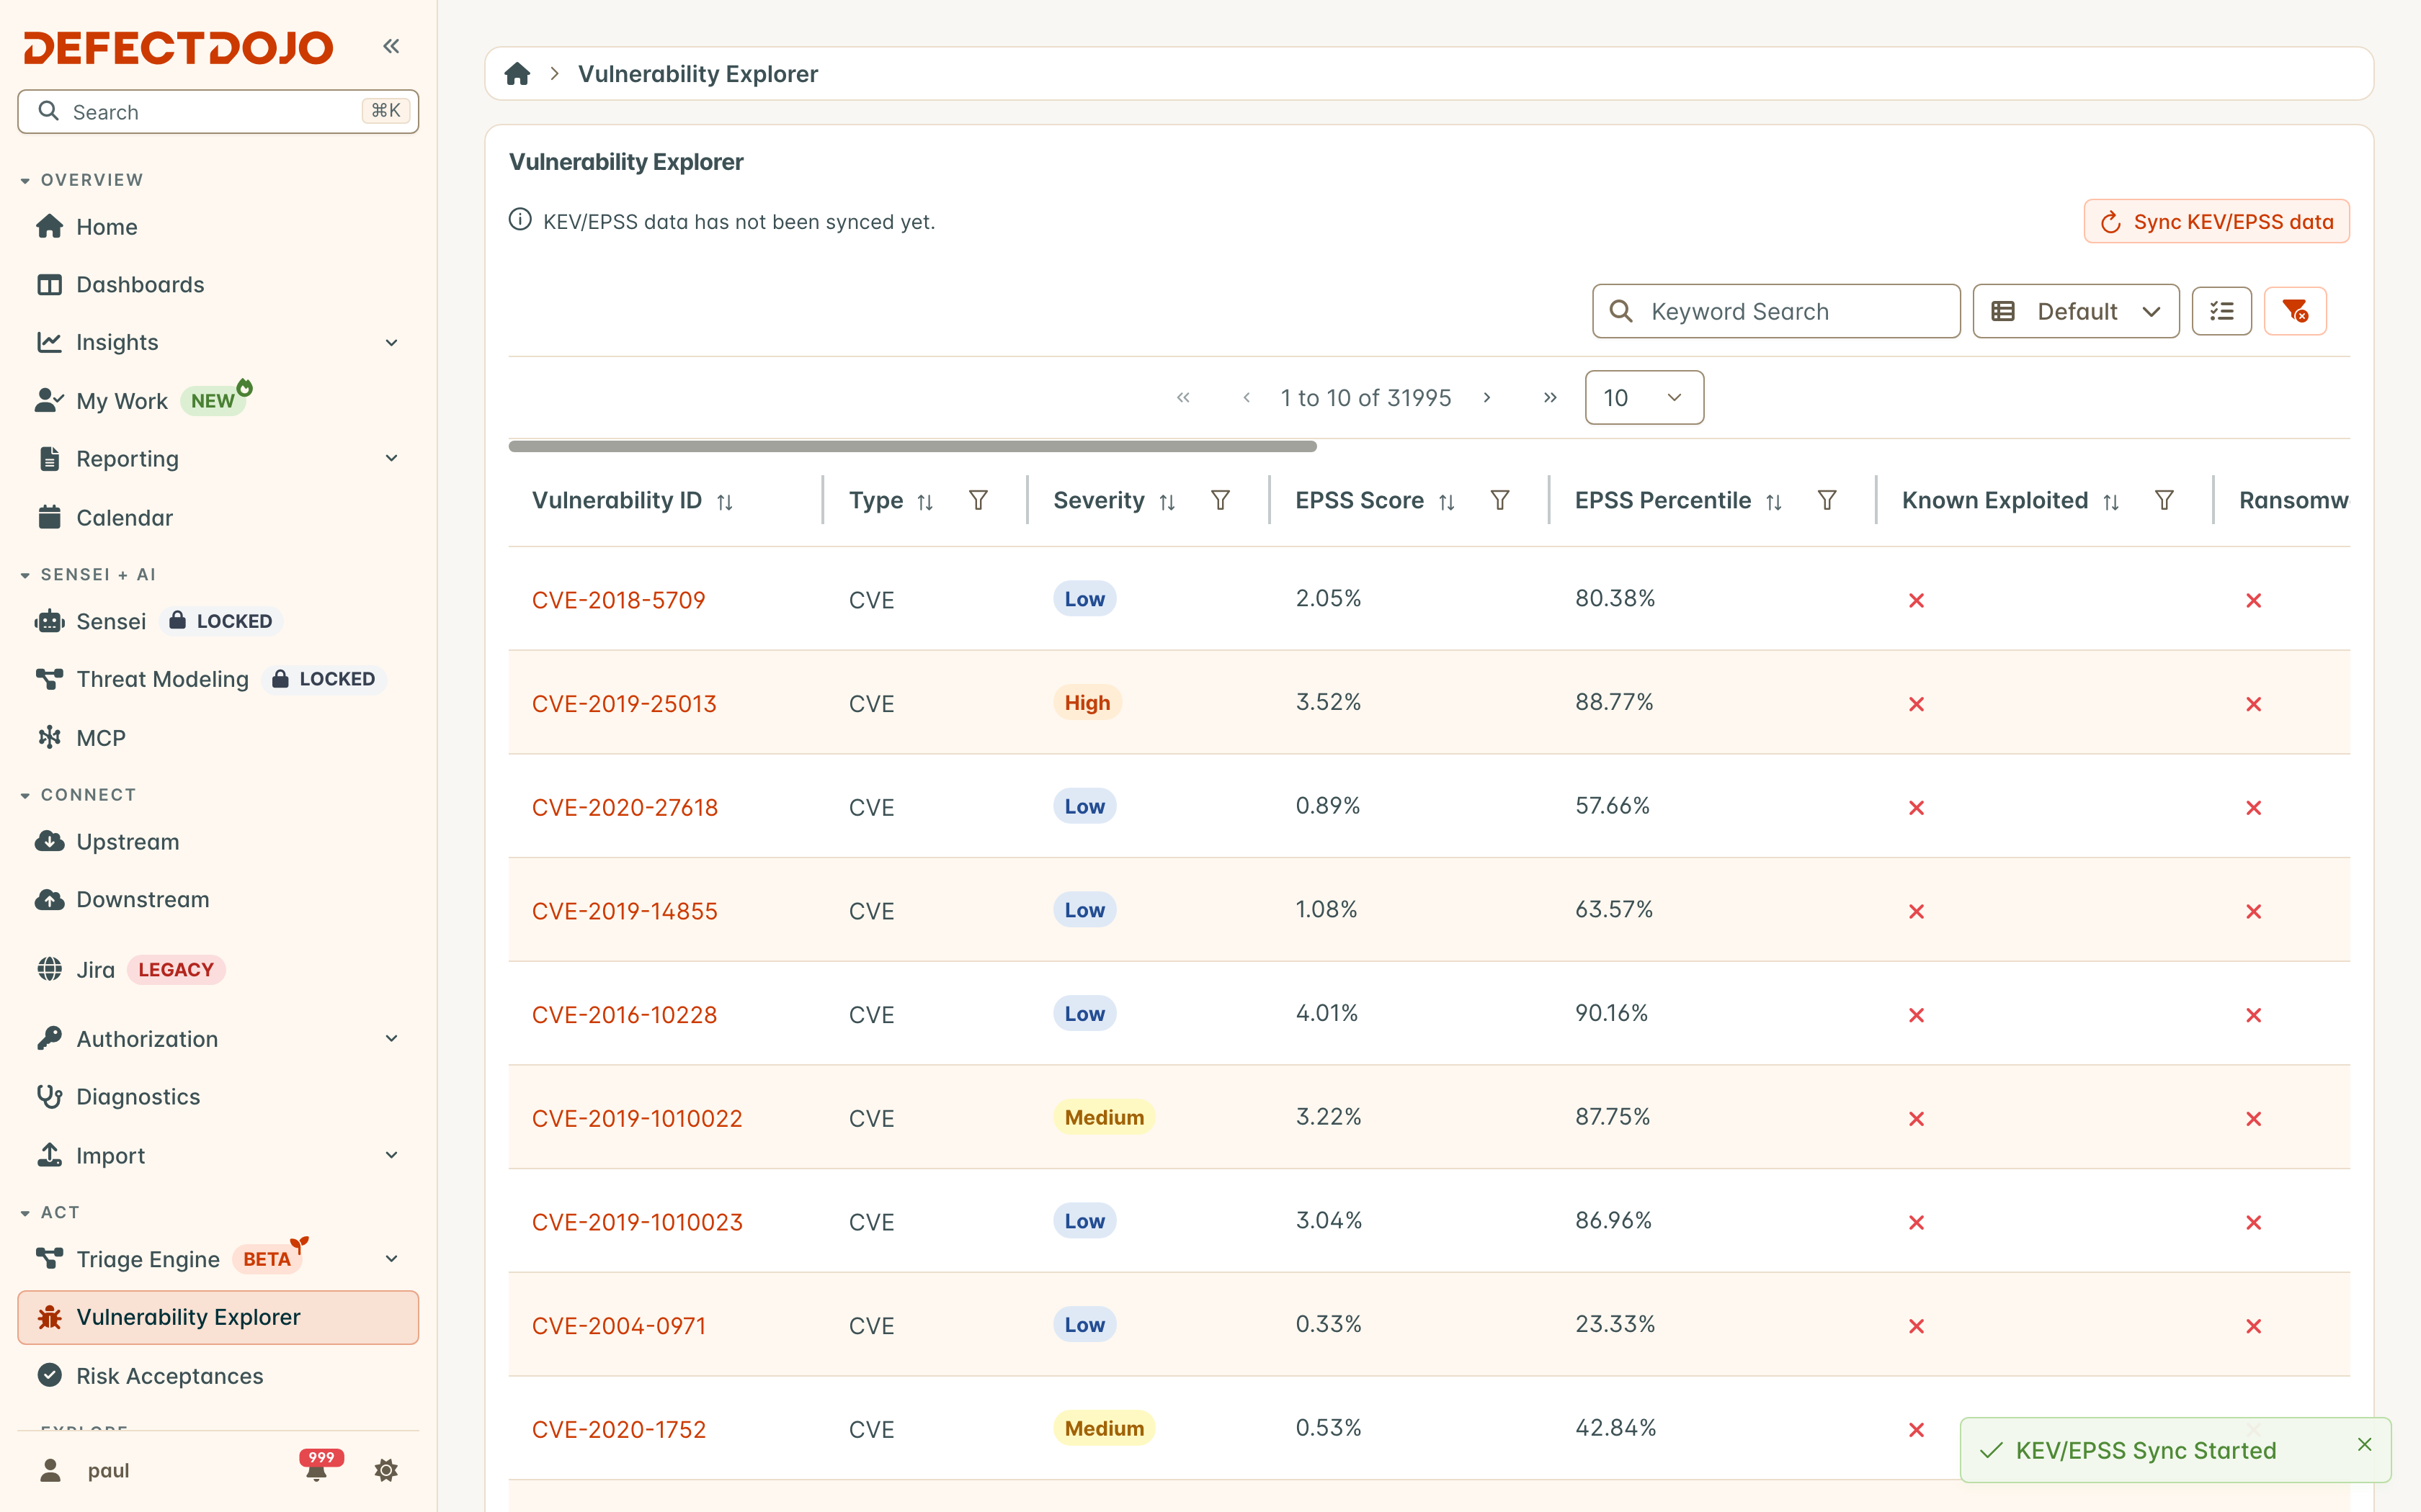Go to next page arrow

[x=1488, y=398]
